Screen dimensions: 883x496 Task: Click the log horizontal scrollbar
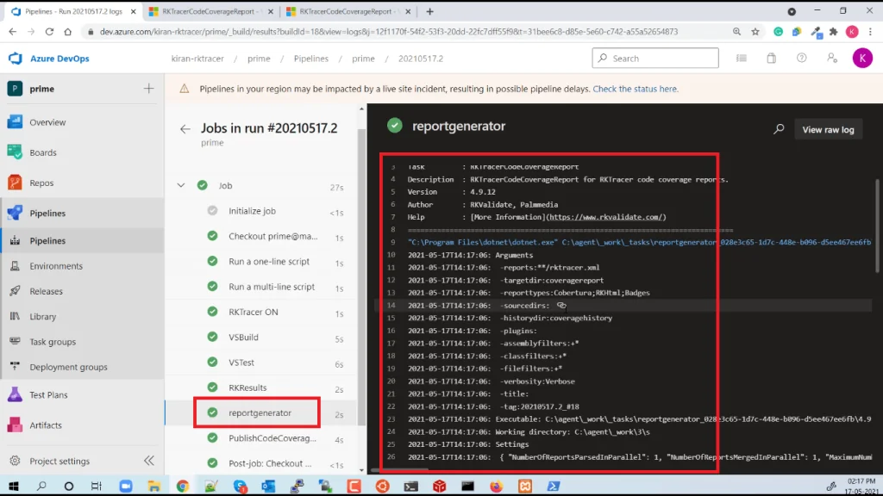pyautogui.click(x=401, y=469)
